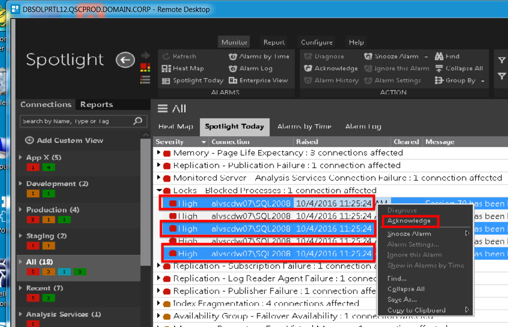Click Diagnose in the Action group
The height and width of the screenshot is (327, 508).
click(324, 57)
